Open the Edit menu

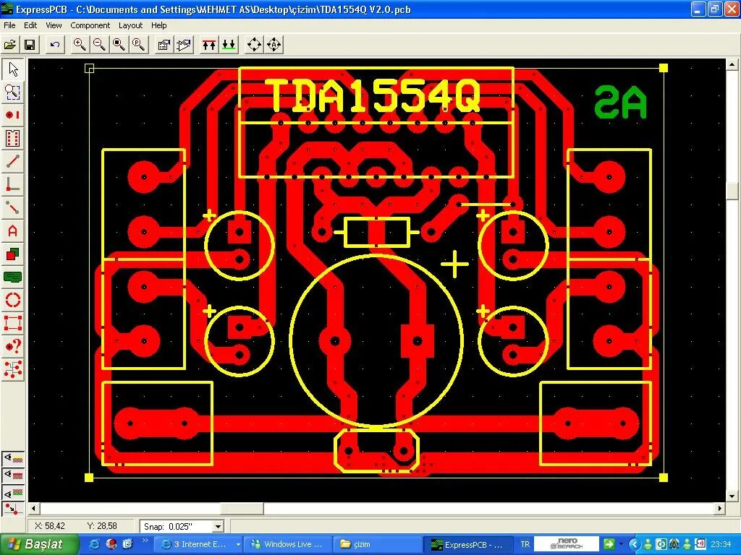(30, 25)
